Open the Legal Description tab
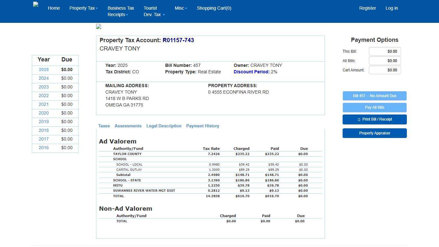 point(164,126)
